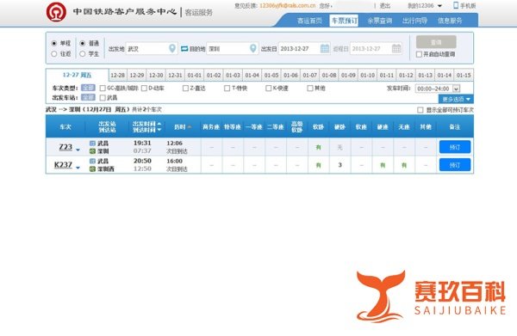Click 全部 button for 车次类型
Image resolution: width=517 pixels, height=336 pixels.
88,88
